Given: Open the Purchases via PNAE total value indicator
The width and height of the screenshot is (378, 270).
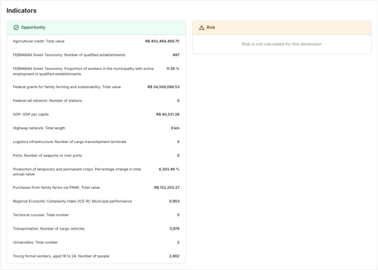Looking at the screenshot, I should [95, 187].
